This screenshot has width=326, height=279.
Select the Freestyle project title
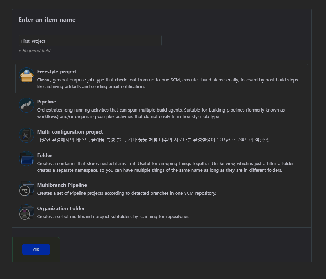coord(57,72)
